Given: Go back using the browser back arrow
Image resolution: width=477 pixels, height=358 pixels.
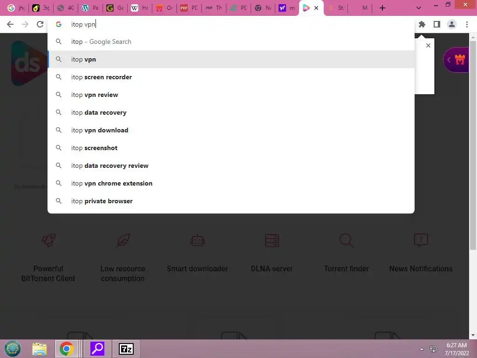Looking at the screenshot, I should coord(10,24).
